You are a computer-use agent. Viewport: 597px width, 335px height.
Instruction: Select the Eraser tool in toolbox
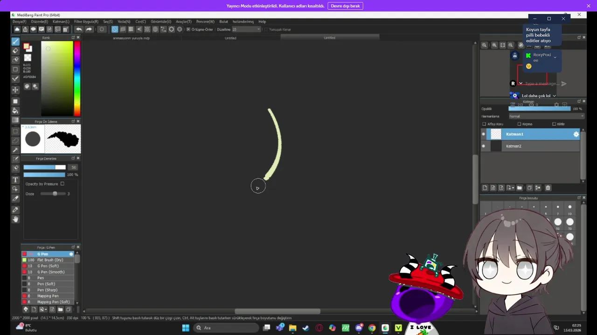(15, 50)
